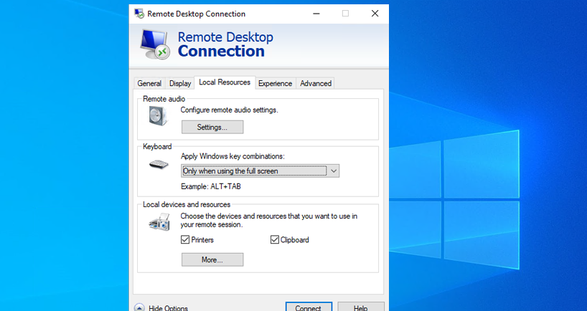The image size is (587, 311).
Task: Click the Remote Desktop title bar icon
Action: pos(139,14)
